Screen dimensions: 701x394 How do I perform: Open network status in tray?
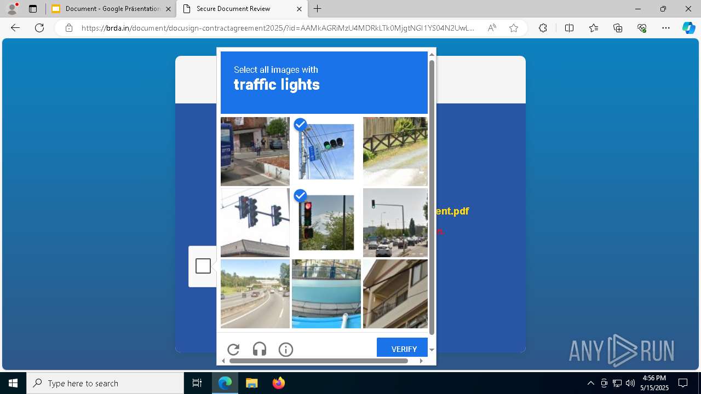617,383
